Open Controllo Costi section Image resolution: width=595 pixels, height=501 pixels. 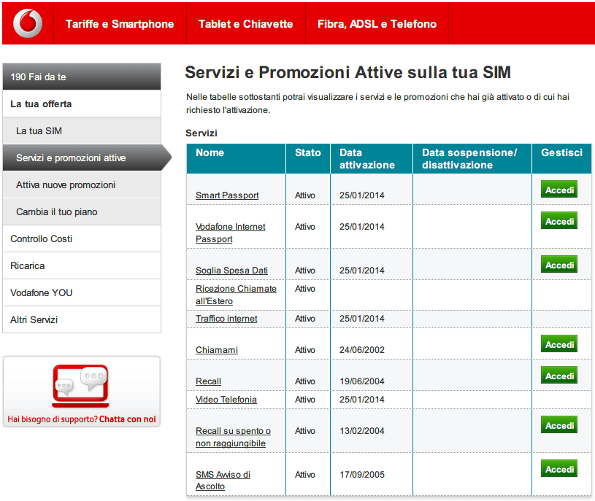82,238
